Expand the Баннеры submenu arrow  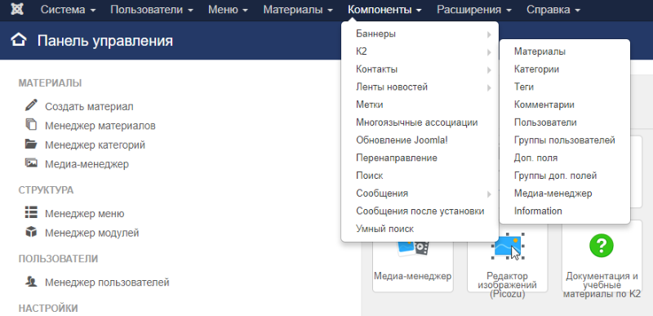click(x=489, y=34)
